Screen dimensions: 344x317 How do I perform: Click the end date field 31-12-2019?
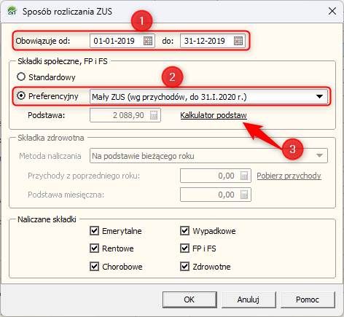(x=213, y=41)
